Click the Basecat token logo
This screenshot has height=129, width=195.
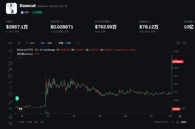[x=11, y=8]
